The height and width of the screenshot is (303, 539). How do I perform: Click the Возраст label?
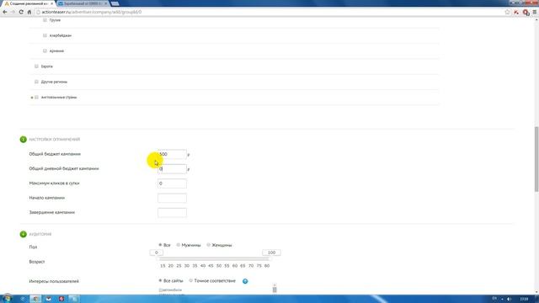37,262
